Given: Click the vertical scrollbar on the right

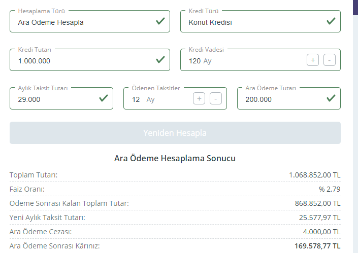Looking at the screenshot, I should click(x=354, y=127).
